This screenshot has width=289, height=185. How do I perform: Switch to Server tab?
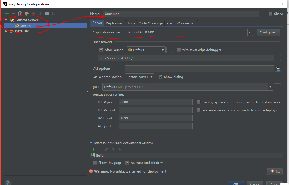[x=97, y=23]
